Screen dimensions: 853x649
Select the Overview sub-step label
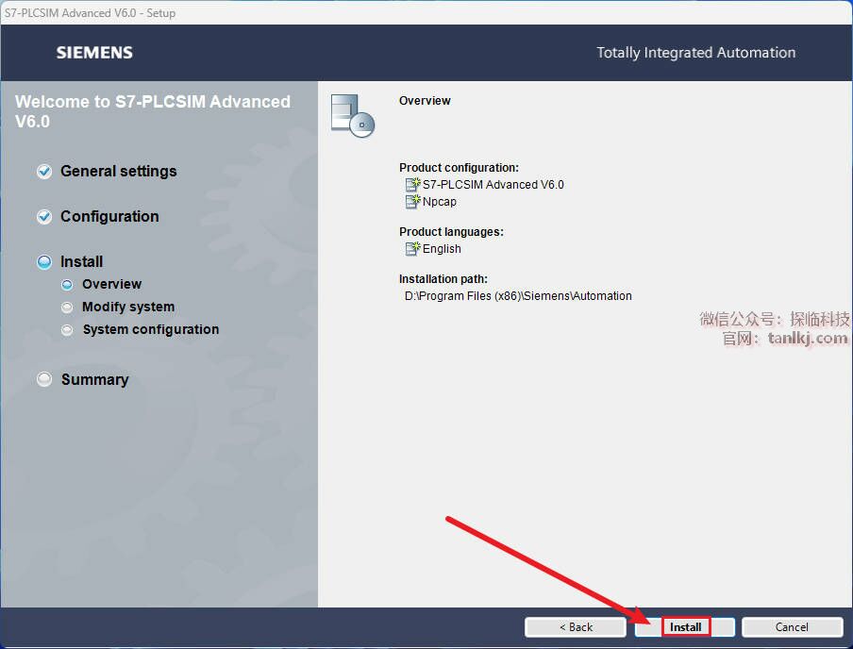[x=111, y=284]
